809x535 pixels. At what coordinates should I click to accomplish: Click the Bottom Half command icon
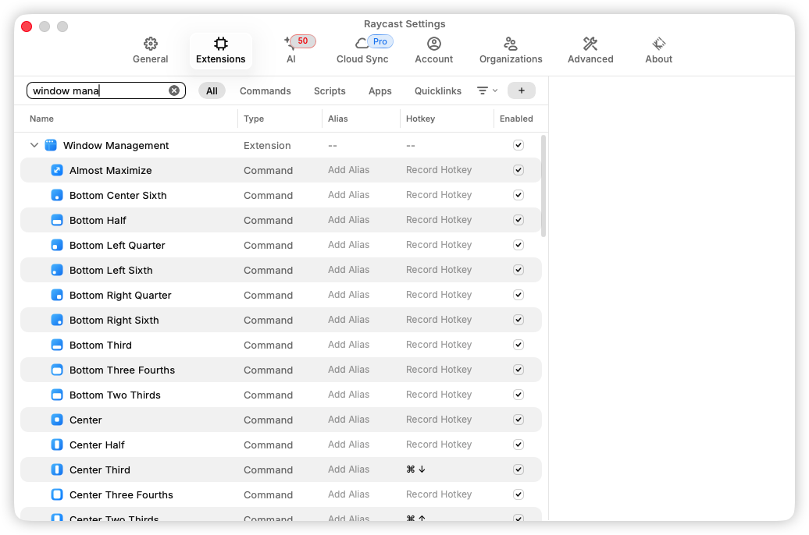point(56,220)
